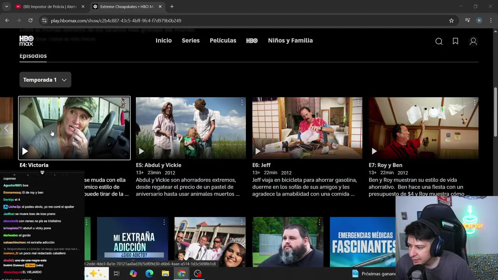Open the Mi Extraña Adicción show card
This screenshot has height=280, width=498.
click(x=132, y=242)
